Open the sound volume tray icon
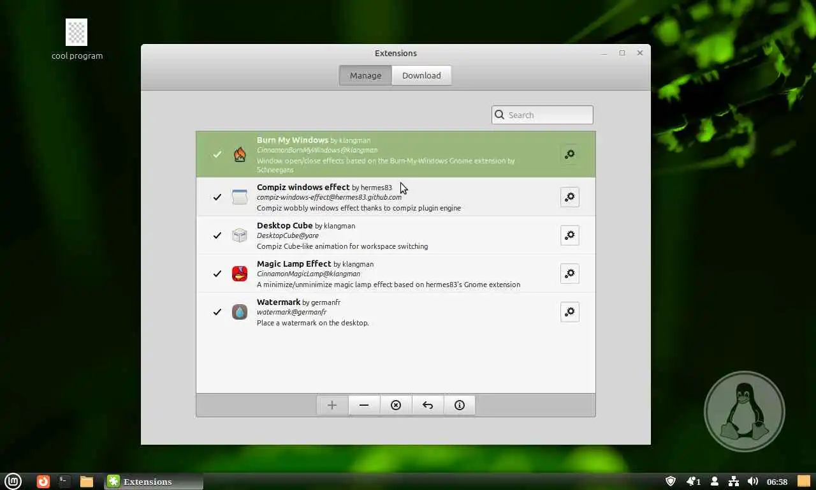The height and width of the screenshot is (490, 816). tap(753, 482)
